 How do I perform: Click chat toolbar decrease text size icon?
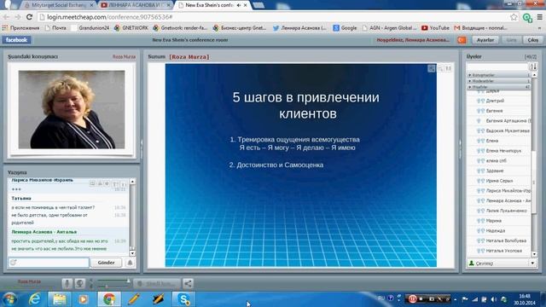tap(123, 184)
